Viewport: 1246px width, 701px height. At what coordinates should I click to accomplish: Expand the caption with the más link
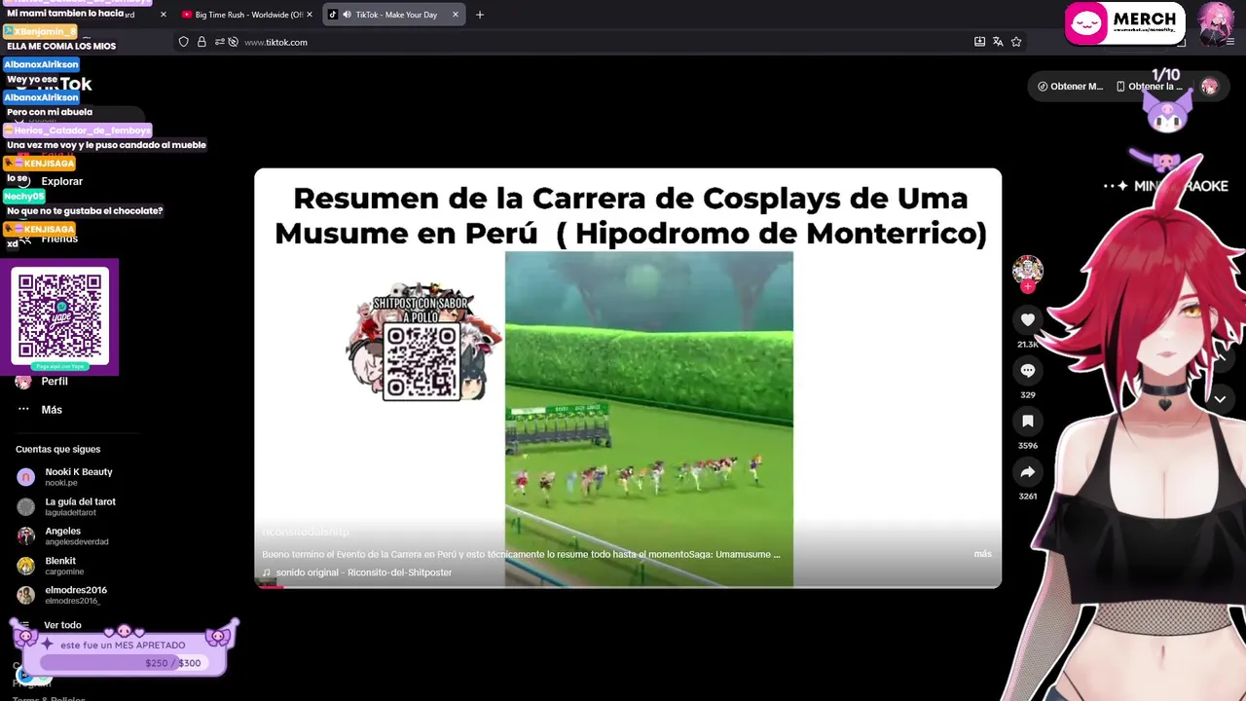tap(982, 554)
